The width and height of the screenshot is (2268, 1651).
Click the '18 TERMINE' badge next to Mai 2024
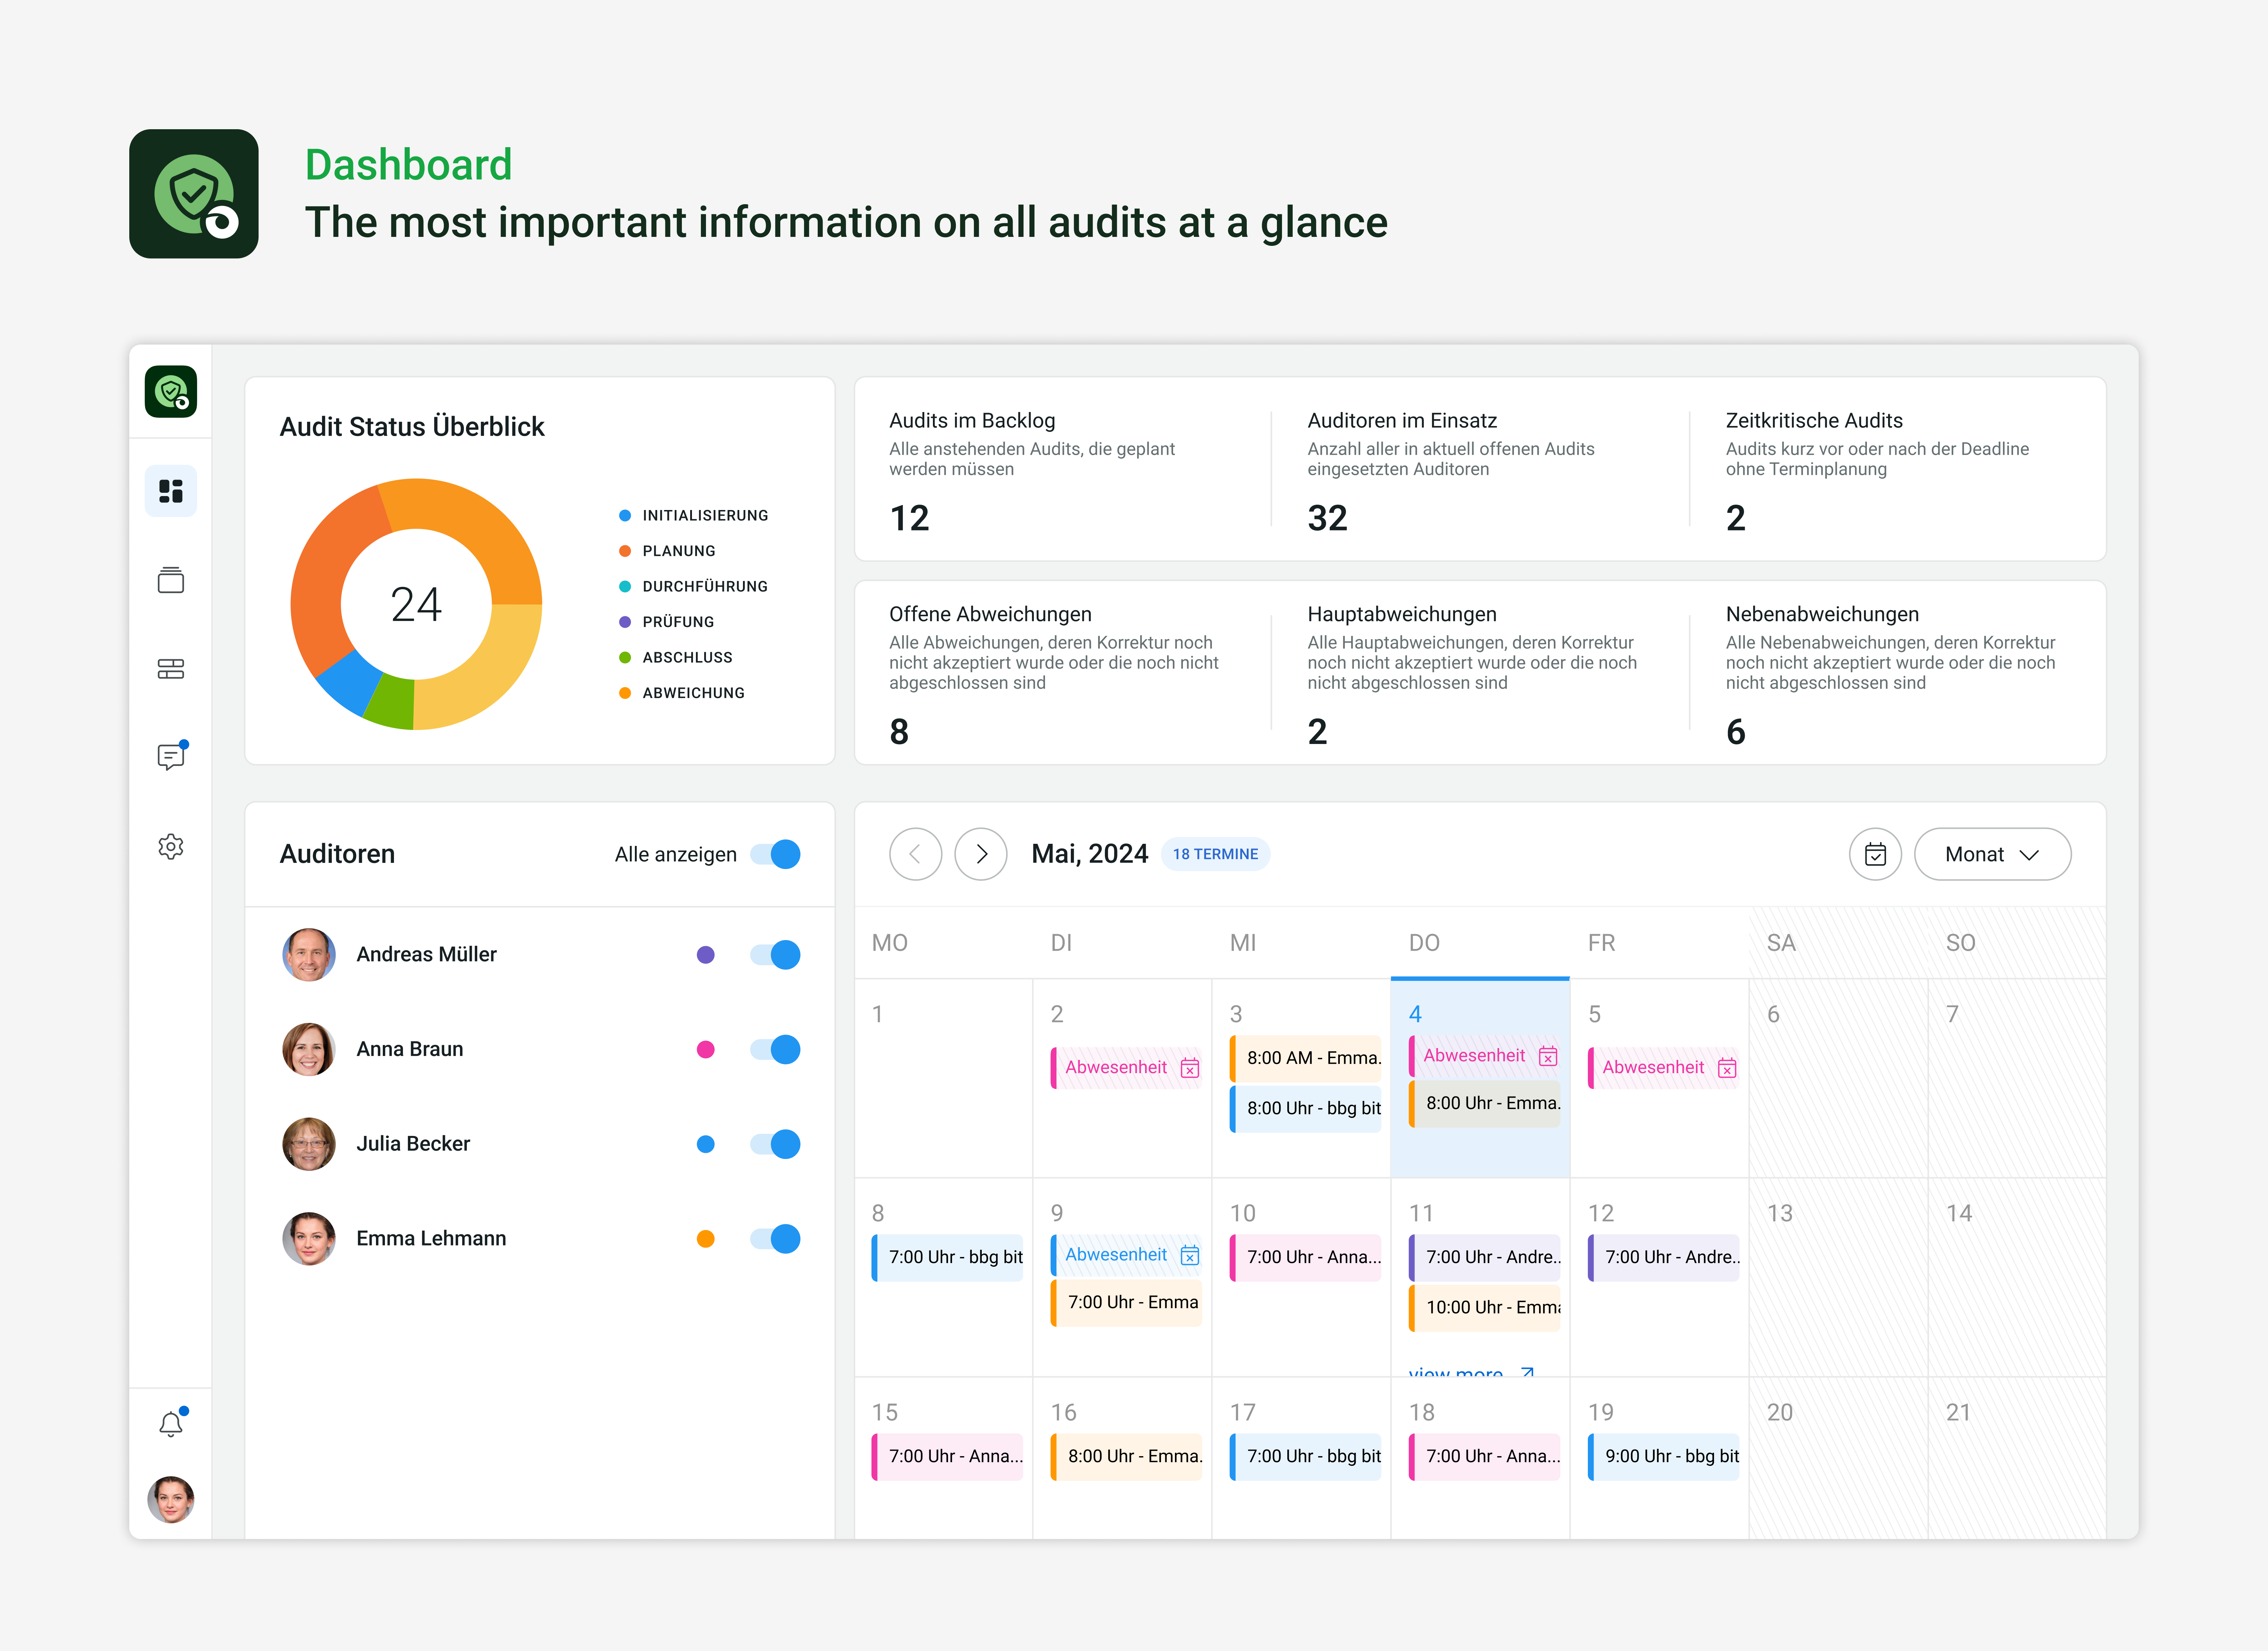coord(1215,853)
